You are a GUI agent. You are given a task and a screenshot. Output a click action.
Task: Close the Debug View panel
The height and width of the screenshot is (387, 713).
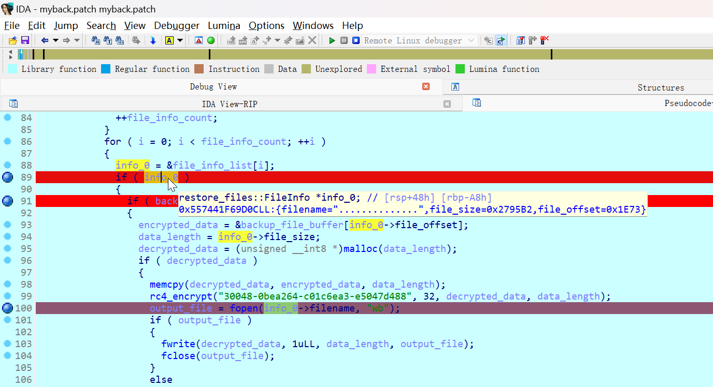click(x=426, y=86)
